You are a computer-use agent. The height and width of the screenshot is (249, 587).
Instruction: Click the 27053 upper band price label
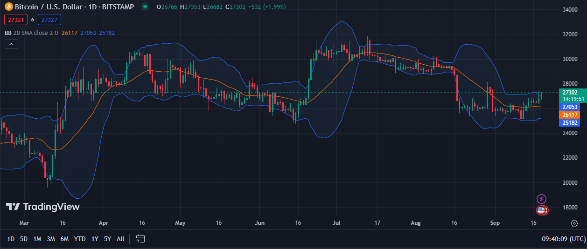[570, 107]
